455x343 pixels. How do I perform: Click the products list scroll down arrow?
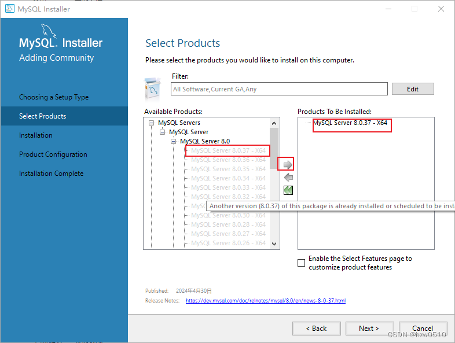point(274,244)
